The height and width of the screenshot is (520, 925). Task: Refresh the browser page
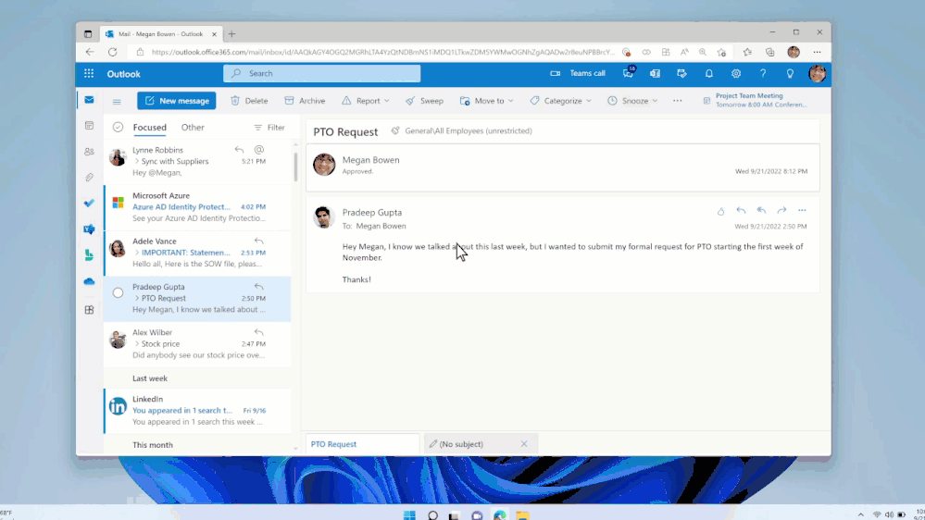(x=112, y=52)
